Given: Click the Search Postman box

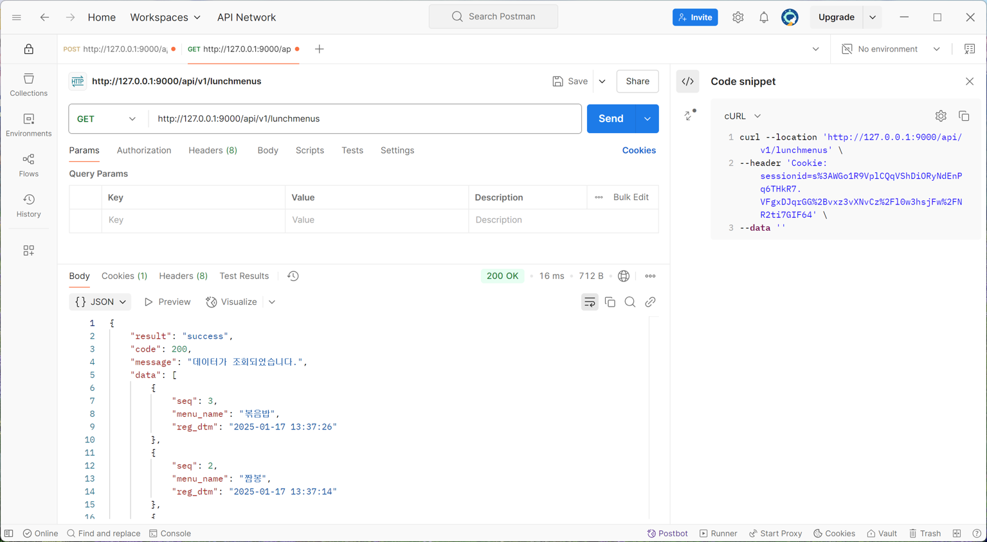Looking at the screenshot, I should pos(493,17).
